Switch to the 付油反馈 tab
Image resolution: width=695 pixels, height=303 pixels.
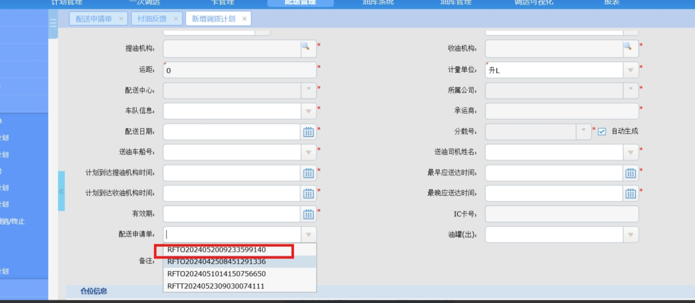pyautogui.click(x=152, y=19)
